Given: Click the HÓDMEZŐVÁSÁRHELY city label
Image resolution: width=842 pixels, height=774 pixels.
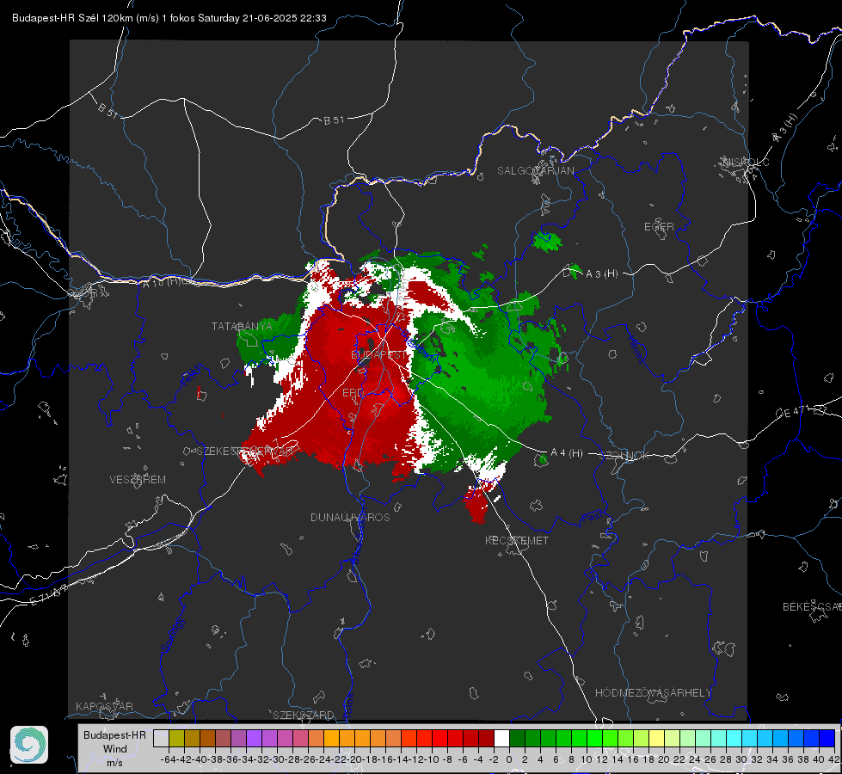Looking at the screenshot, I should pos(653,693).
